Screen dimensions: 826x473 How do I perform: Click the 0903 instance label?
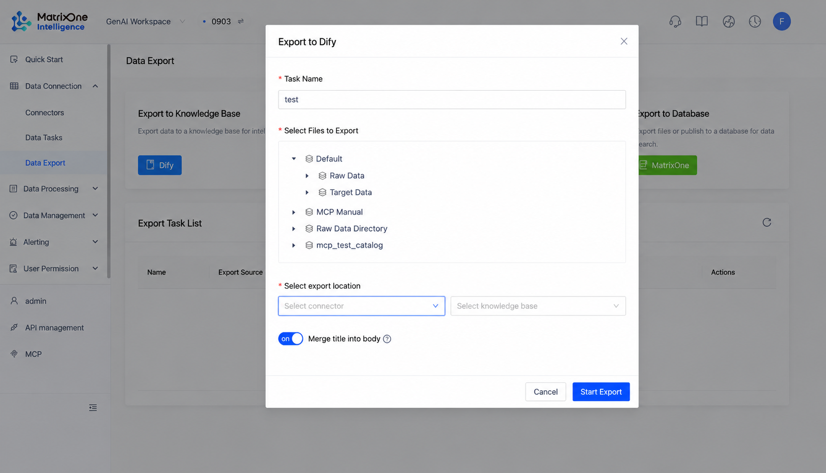(x=221, y=21)
